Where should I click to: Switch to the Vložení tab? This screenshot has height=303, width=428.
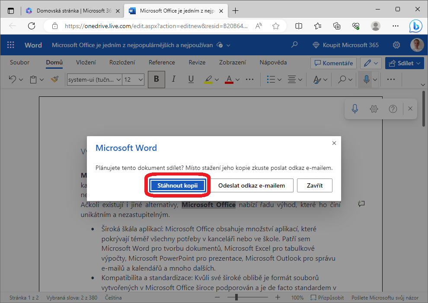[x=86, y=63]
